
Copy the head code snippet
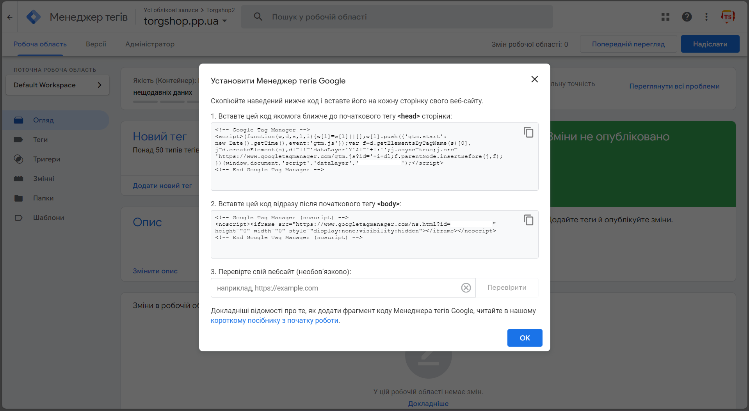coord(528,132)
